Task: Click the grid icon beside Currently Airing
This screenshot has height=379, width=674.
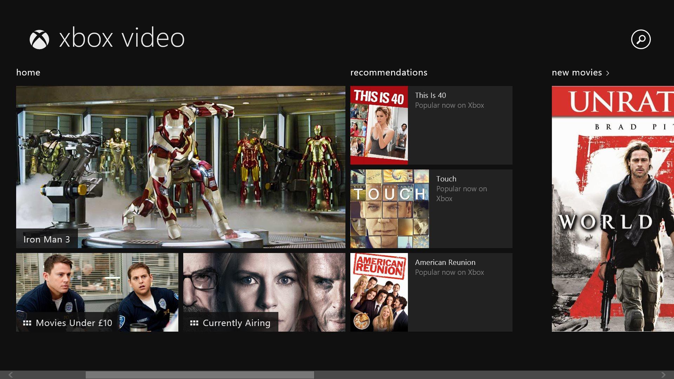Action: 194,323
